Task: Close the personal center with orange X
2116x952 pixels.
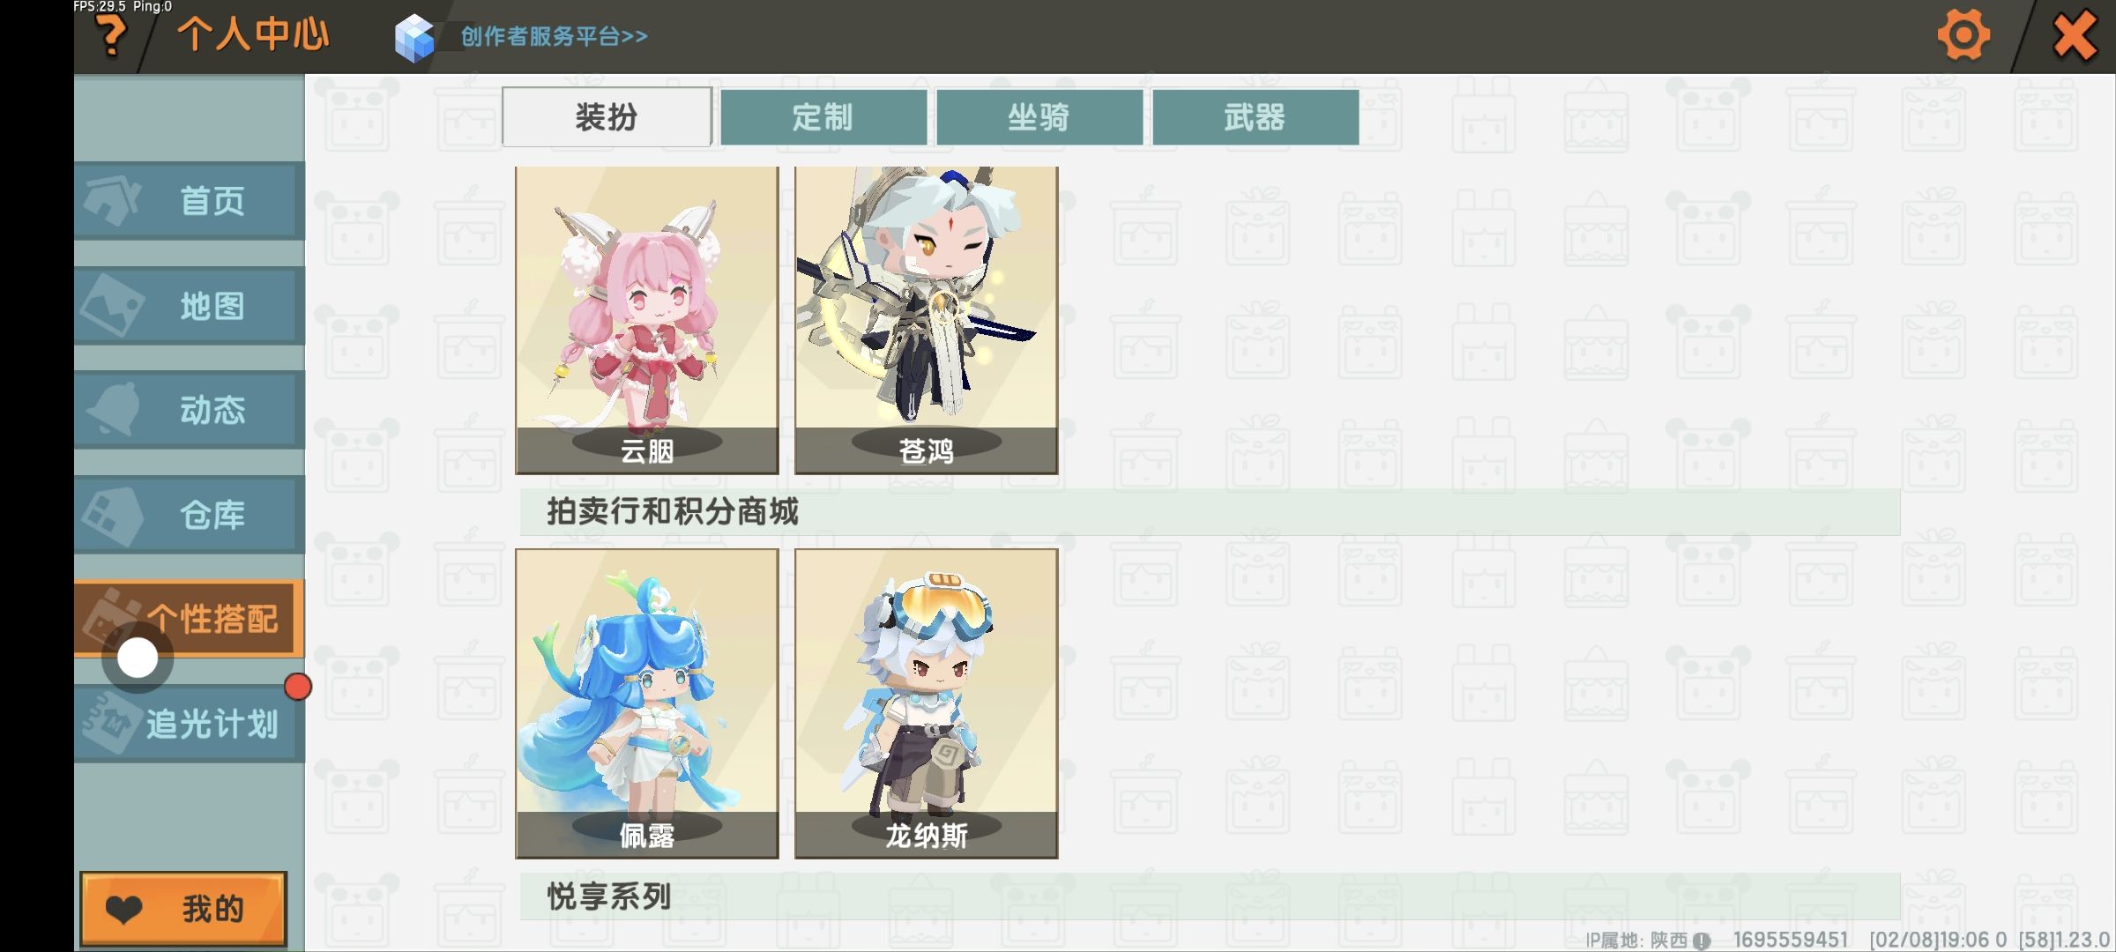Action: click(x=2075, y=36)
